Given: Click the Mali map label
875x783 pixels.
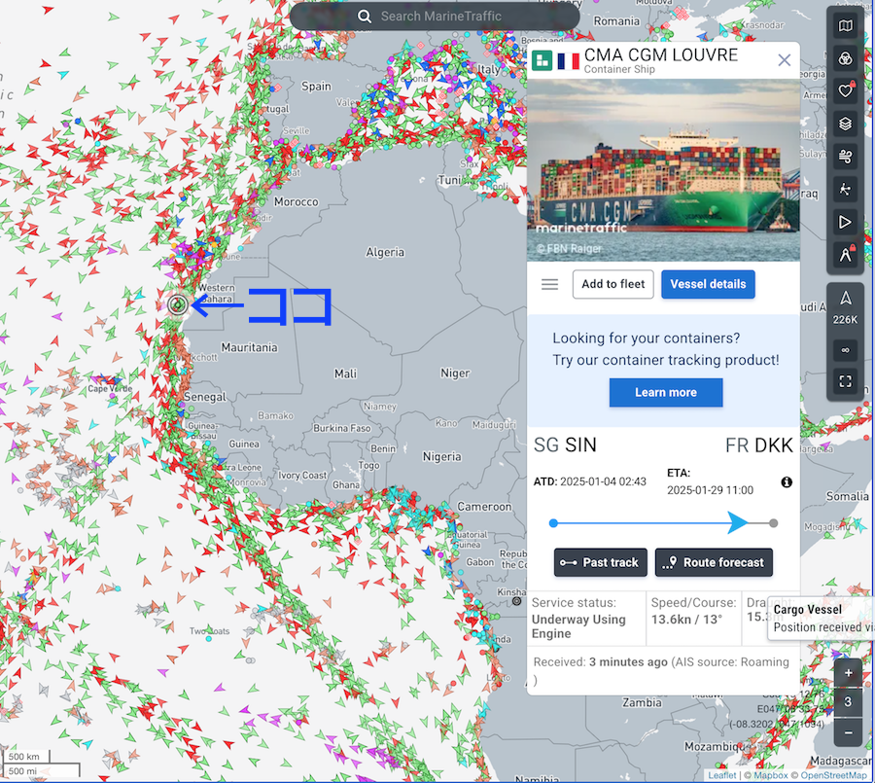Looking at the screenshot, I should (x=345, y=374).
